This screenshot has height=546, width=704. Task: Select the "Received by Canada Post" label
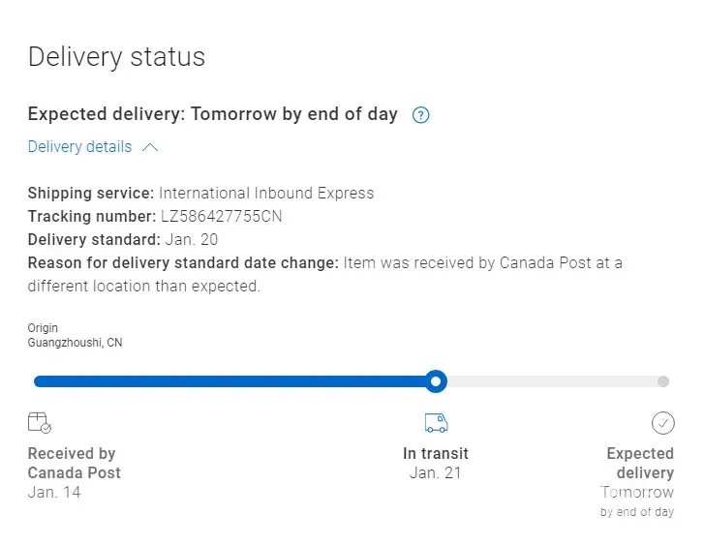(74, 463)
